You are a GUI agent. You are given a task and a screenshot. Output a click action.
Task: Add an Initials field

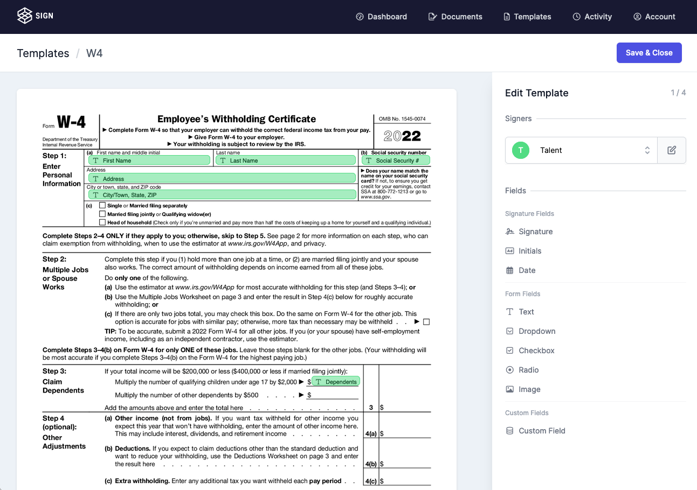523,251
